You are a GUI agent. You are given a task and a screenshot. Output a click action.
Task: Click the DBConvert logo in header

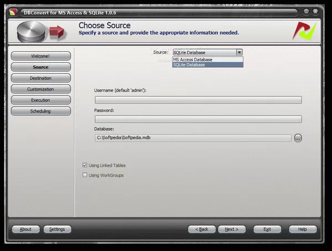[304, 31]
